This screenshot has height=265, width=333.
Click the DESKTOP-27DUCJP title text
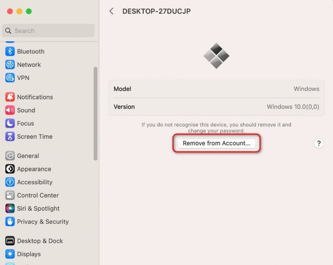point(157,11)
